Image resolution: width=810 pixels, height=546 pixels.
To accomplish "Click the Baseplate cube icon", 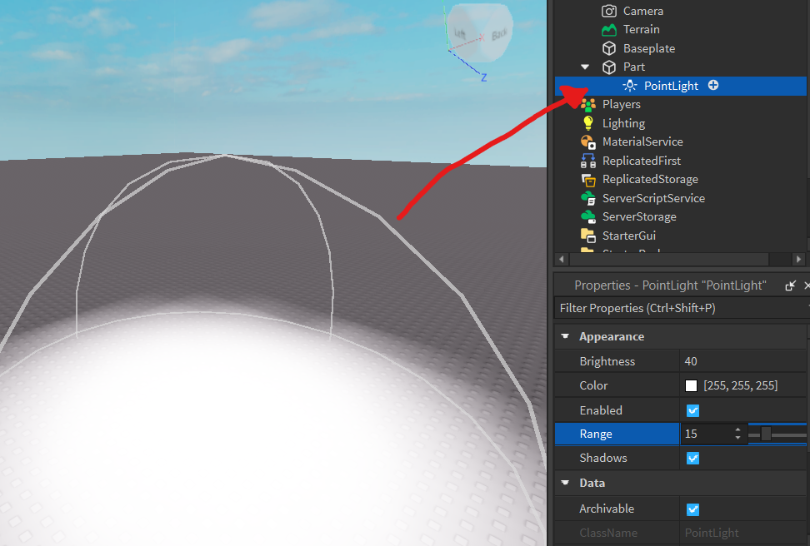I will click(609, 48).
